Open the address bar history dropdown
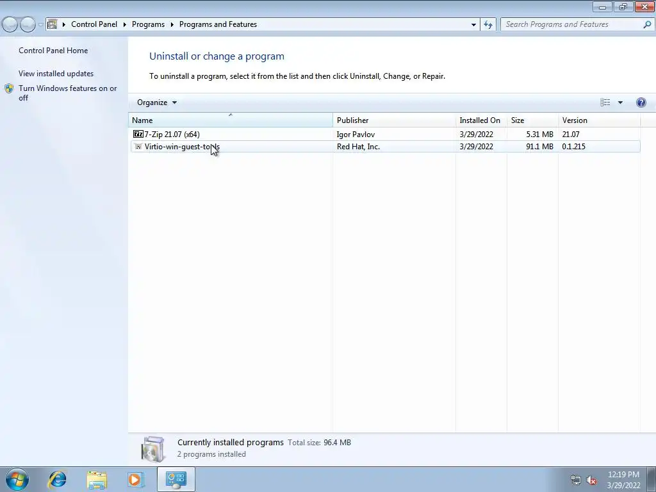The width and height of the screenshot is (656, 492). [473, 24]
